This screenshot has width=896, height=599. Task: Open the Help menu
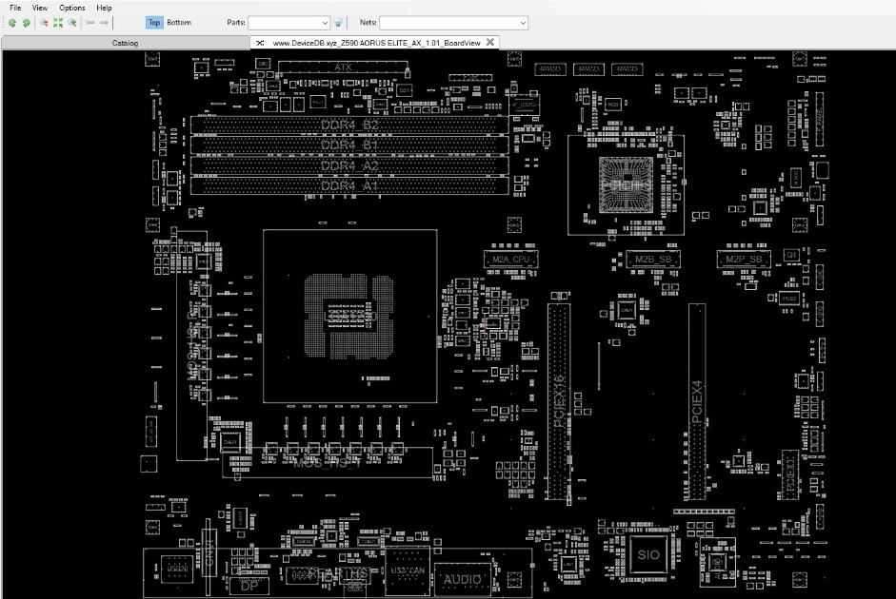tap(104, 8)
